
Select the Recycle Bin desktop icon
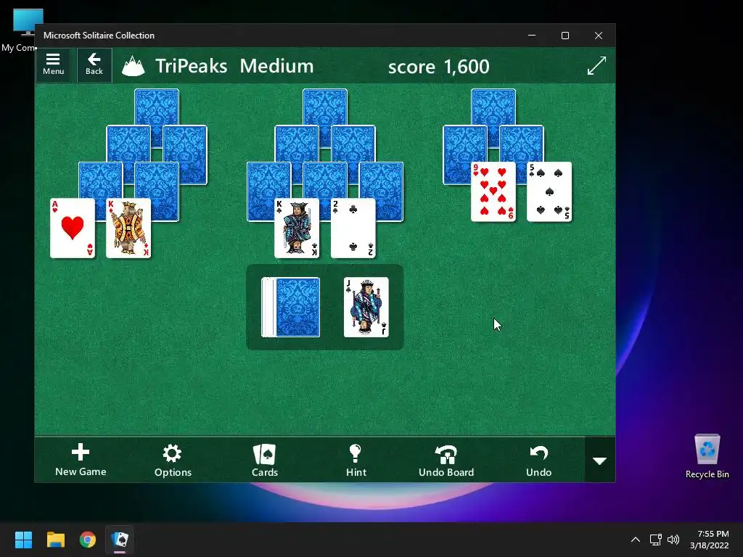[707, 456]
